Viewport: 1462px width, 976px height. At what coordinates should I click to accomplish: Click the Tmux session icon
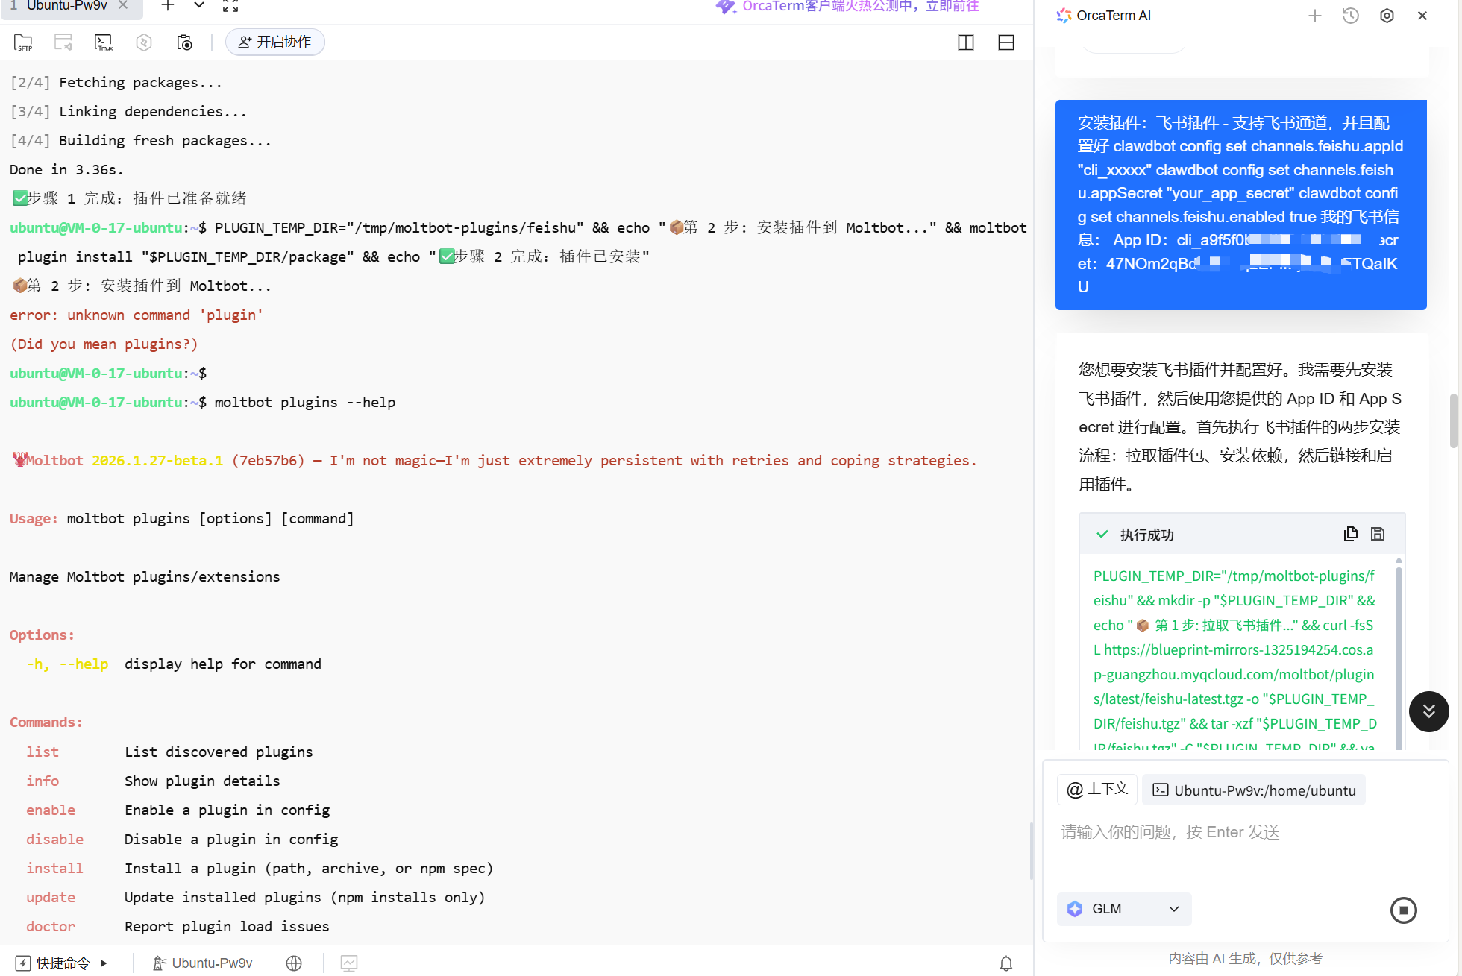coord(104,42)
